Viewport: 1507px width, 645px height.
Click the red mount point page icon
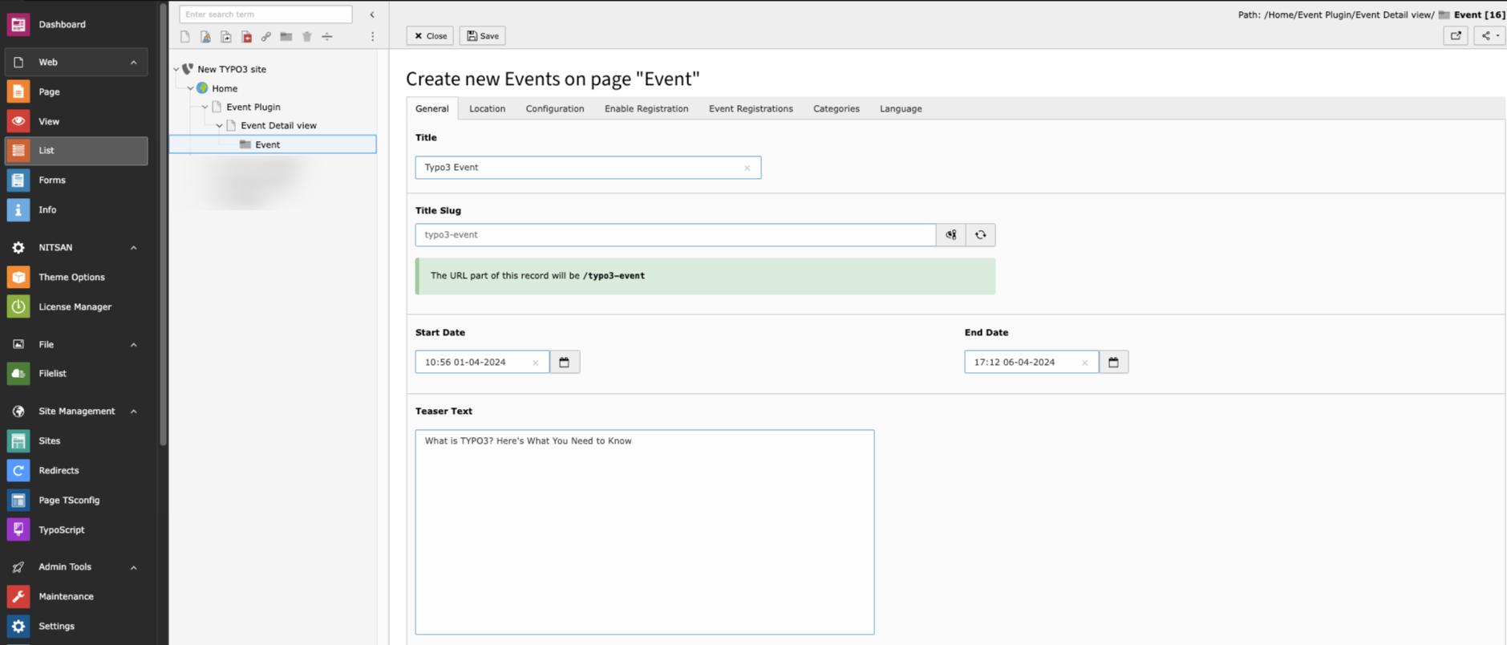(246, 37)
